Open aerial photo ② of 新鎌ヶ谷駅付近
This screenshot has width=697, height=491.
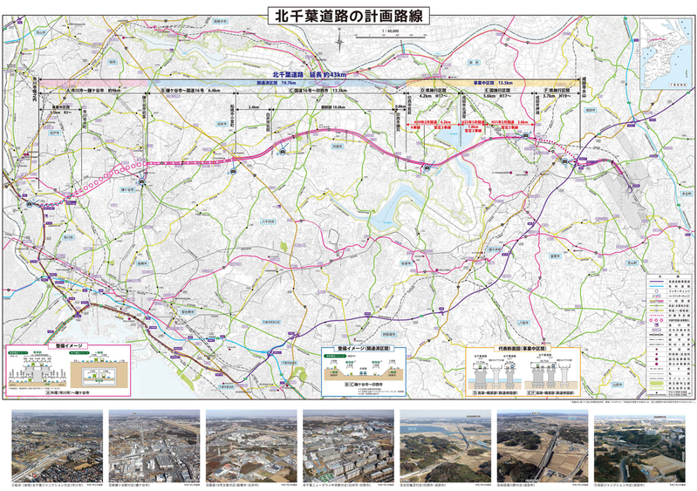(x=154, y=446)
